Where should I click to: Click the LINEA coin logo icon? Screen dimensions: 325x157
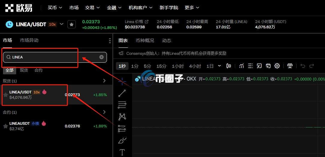pyautogui.click(x=9, y=24)
